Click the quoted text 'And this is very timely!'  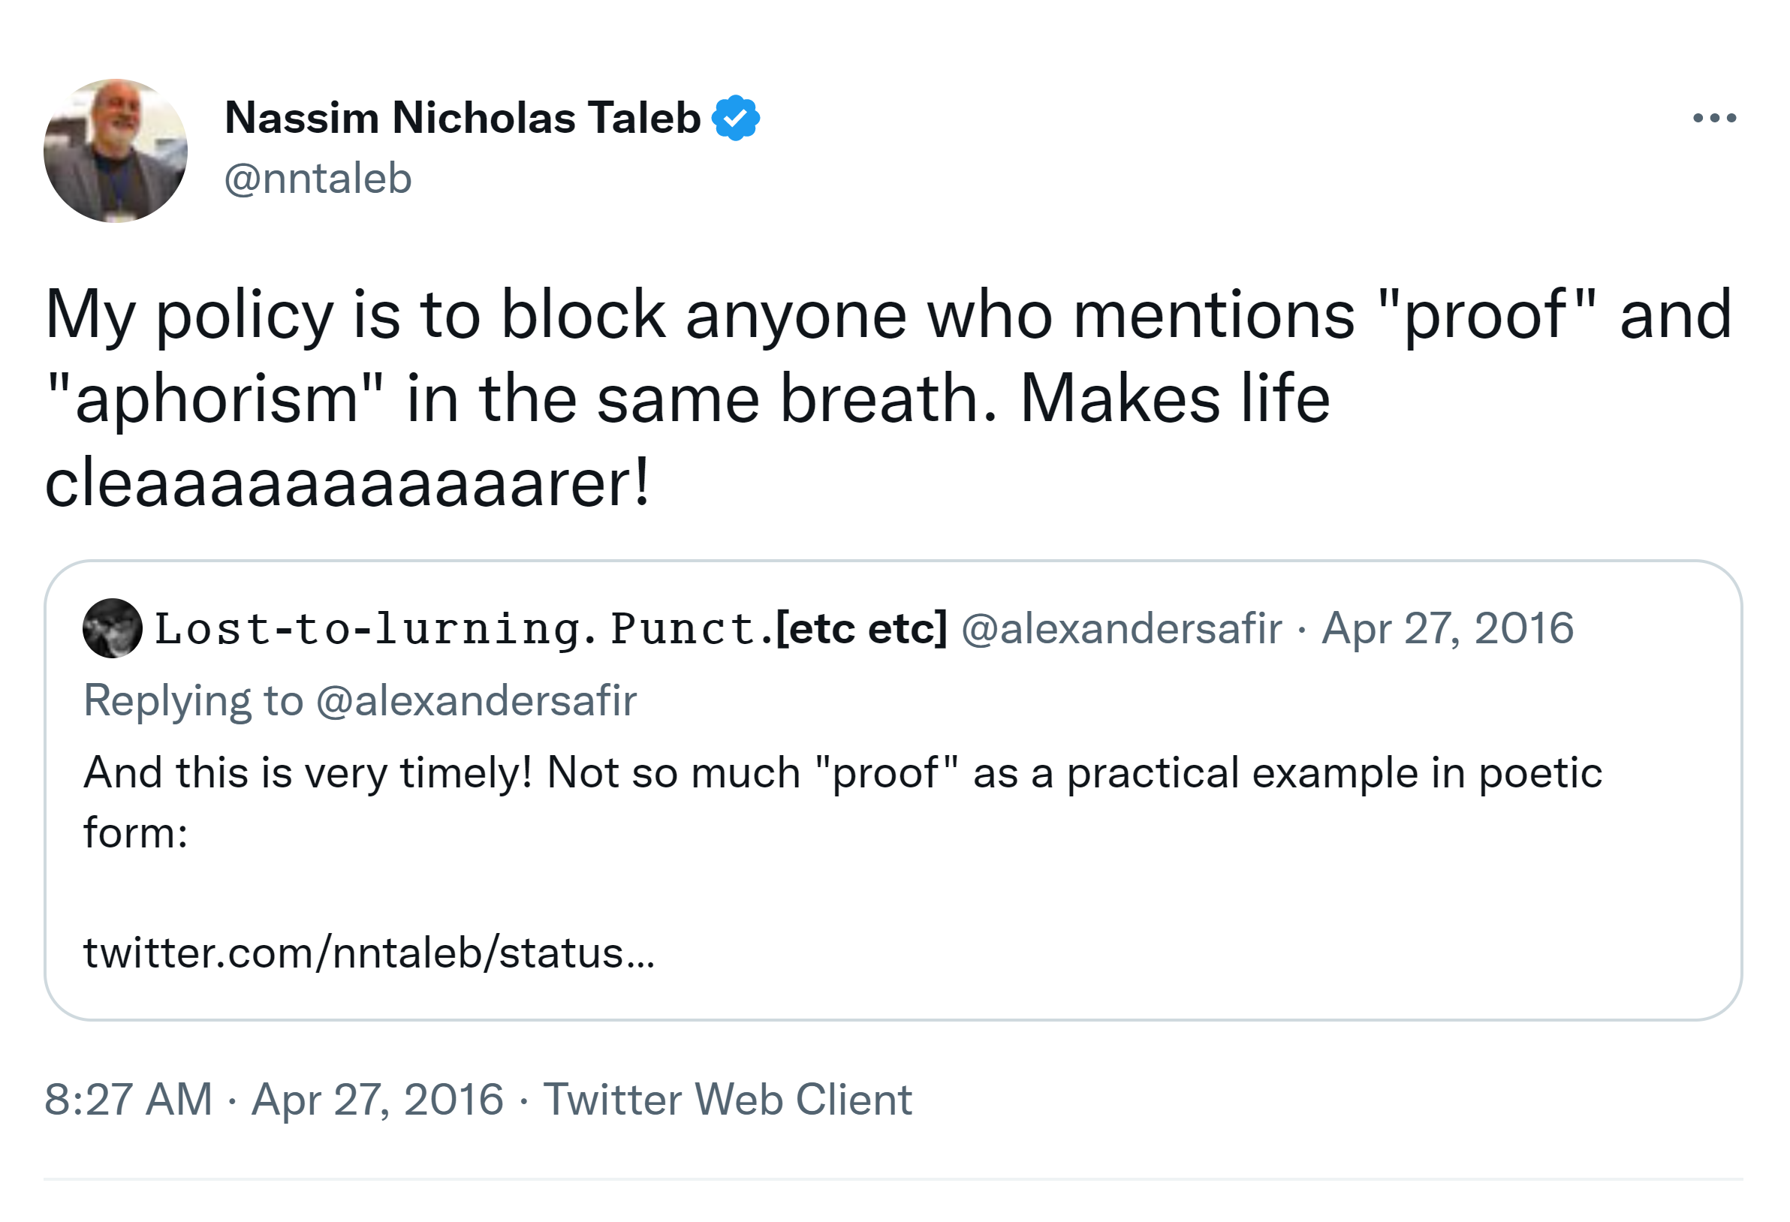click(308, 773)
